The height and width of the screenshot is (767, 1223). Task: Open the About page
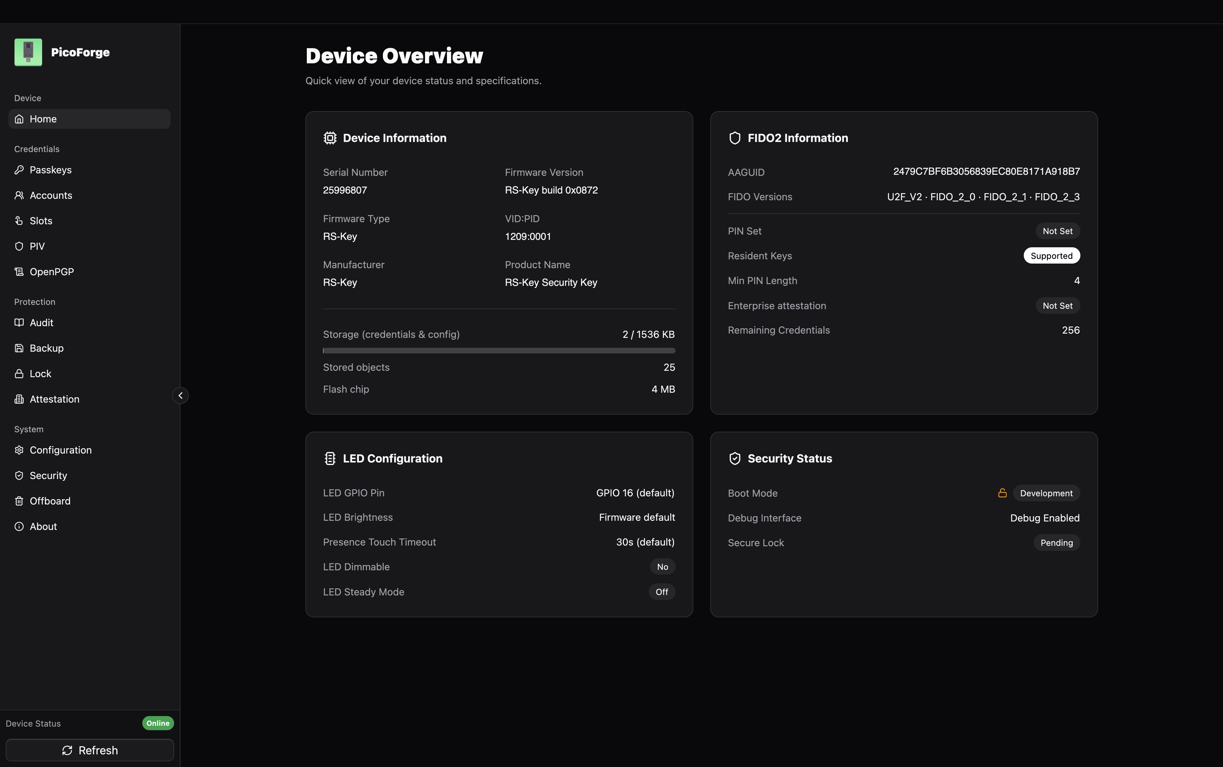tap(89, 526)
